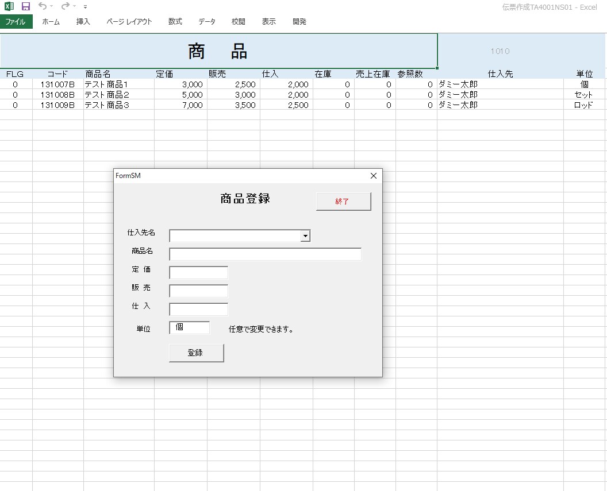Viewport: 607px width, 491px height.
Task: Close the FormSM dialog
Action: point(374,176)
